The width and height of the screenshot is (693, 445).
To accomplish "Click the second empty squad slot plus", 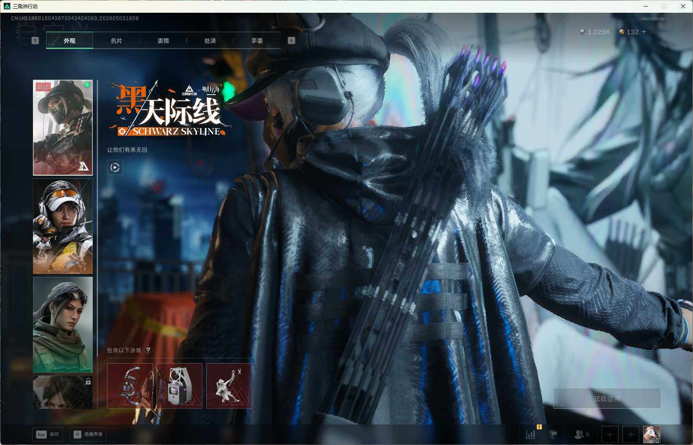I will (x=630, y=434).
